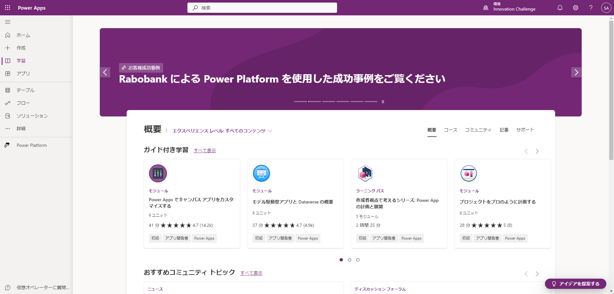Open the SA account avatar
Screen dimensions: 614x294
coord(606,8)
